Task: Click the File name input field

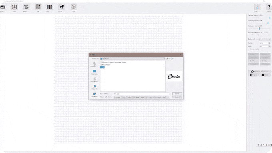Action: coord(141,94)
